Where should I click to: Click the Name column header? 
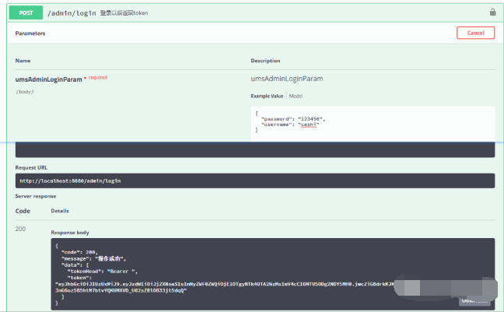click(23, 61)
